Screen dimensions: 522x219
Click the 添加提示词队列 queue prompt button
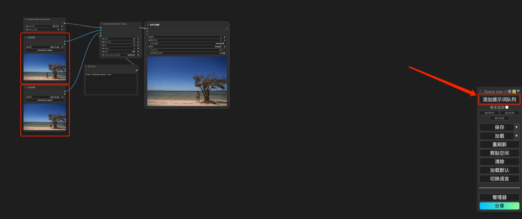click(499, 99)
